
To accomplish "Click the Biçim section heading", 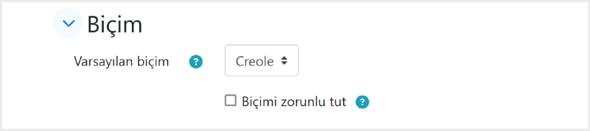I will pos(115,24).
